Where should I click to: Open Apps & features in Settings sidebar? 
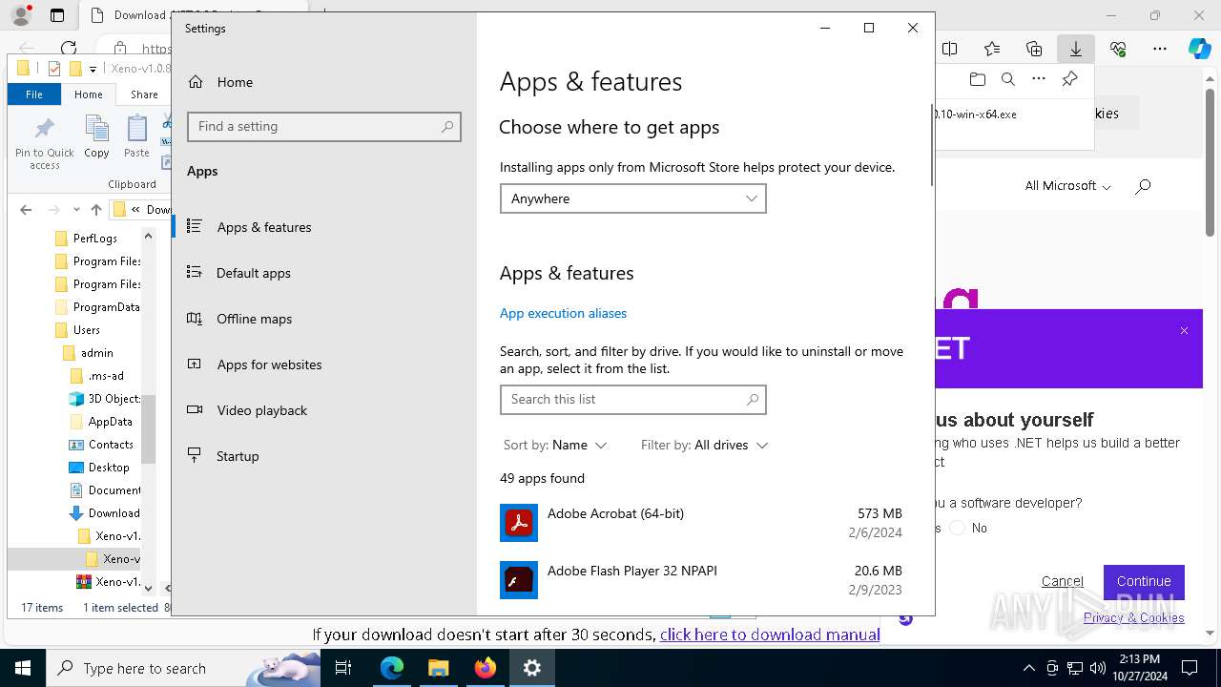pos(324,227)
